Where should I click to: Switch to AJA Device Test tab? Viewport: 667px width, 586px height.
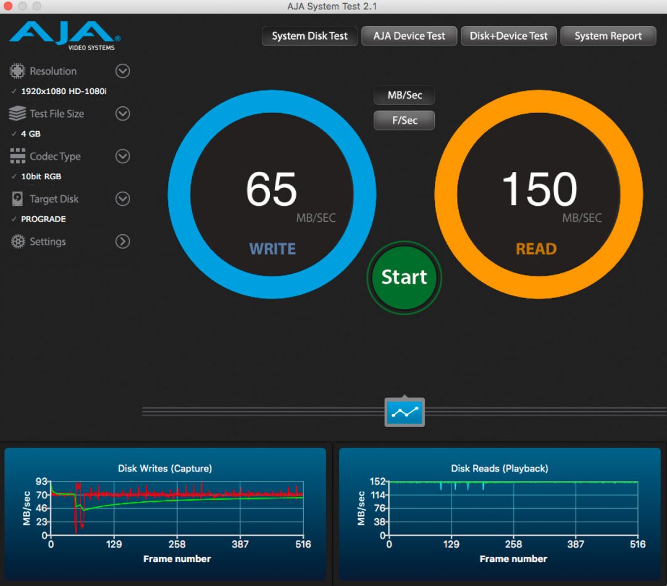(x=409, y=35)
